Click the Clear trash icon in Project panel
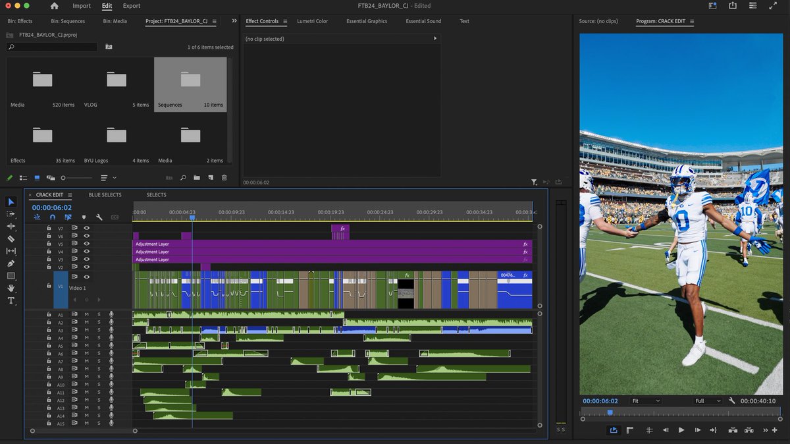This screenshot has height=444, width=790. 224,177
